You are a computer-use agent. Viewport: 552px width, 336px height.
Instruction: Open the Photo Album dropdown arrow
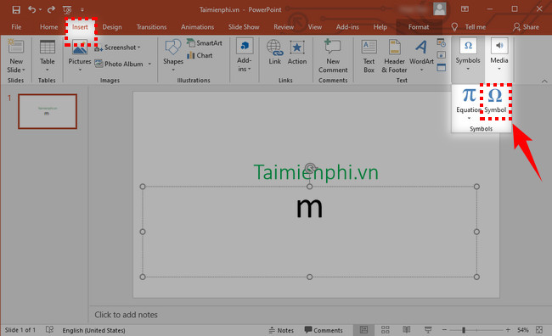pos(149,64)
